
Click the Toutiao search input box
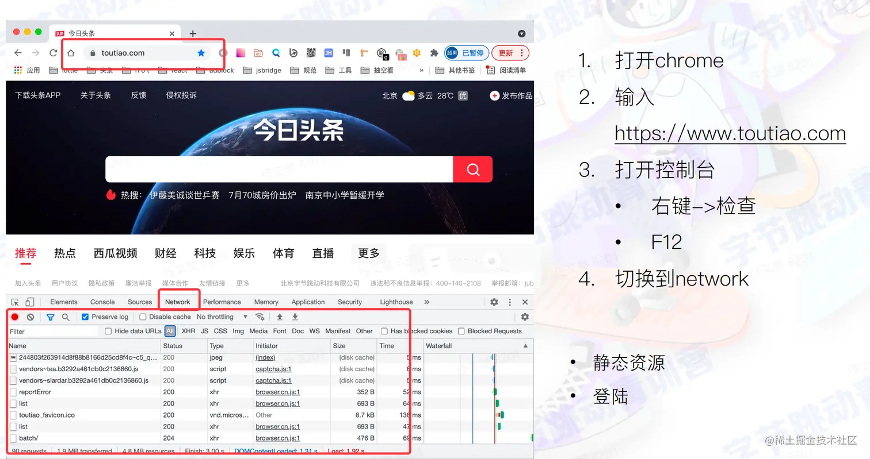coord(279,169)
